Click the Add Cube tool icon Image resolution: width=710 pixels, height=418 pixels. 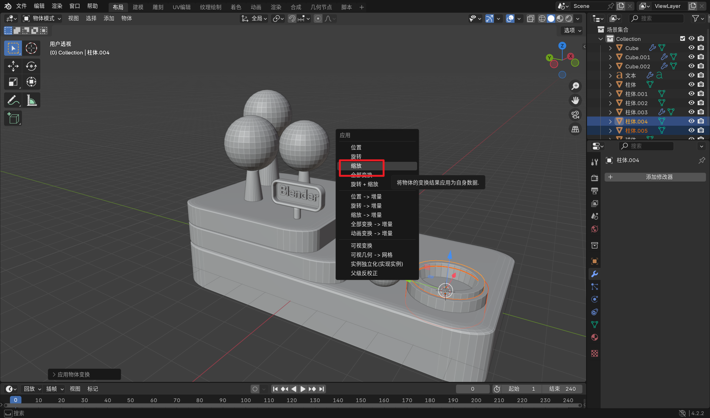coord(13,119)
